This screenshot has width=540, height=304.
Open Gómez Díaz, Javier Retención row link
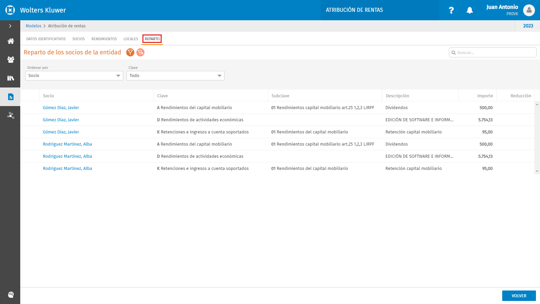coord(61,132)
